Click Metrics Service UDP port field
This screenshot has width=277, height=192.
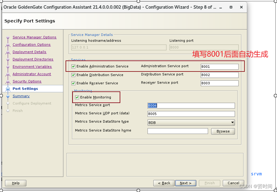191,114
